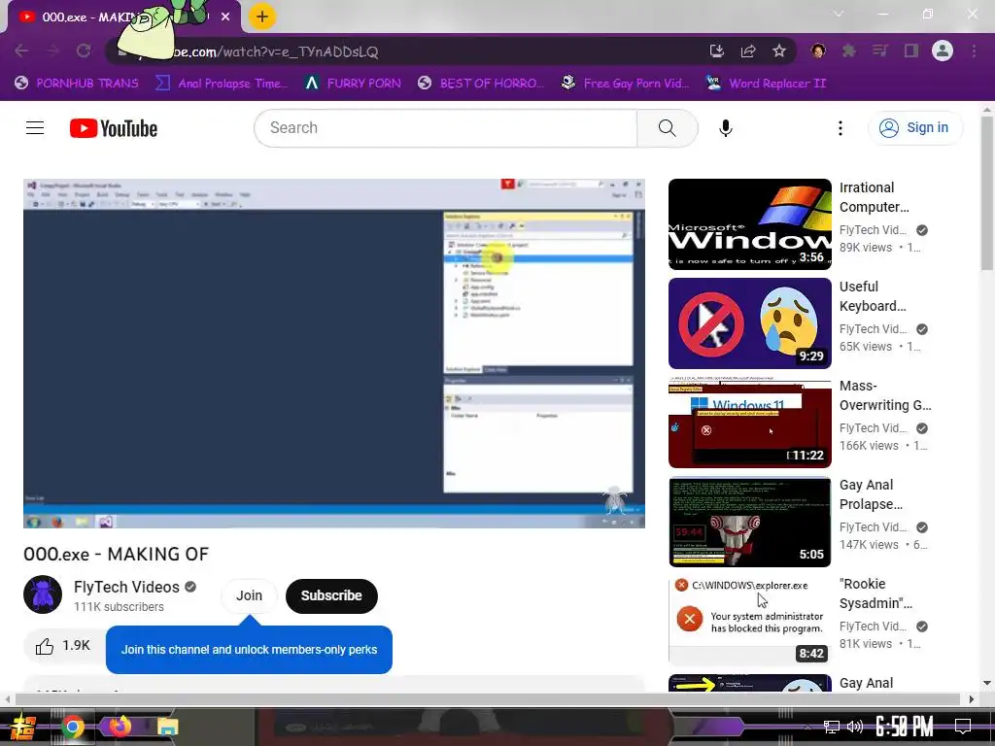Toggle Chrome side panel

tap(911, 51)
